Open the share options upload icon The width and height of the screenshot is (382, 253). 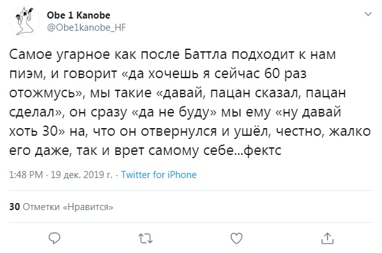point(327,238)
